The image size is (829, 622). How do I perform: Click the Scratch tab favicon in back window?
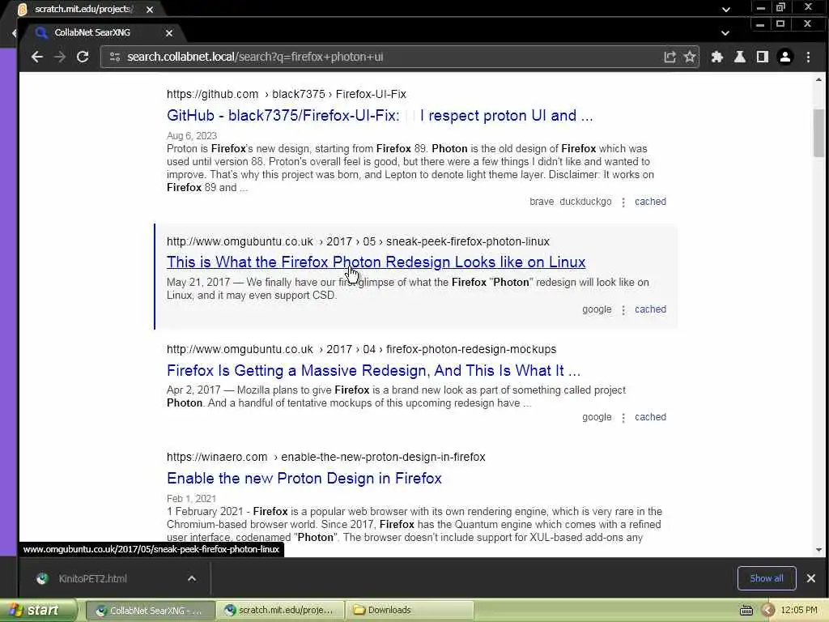point(22,10)
